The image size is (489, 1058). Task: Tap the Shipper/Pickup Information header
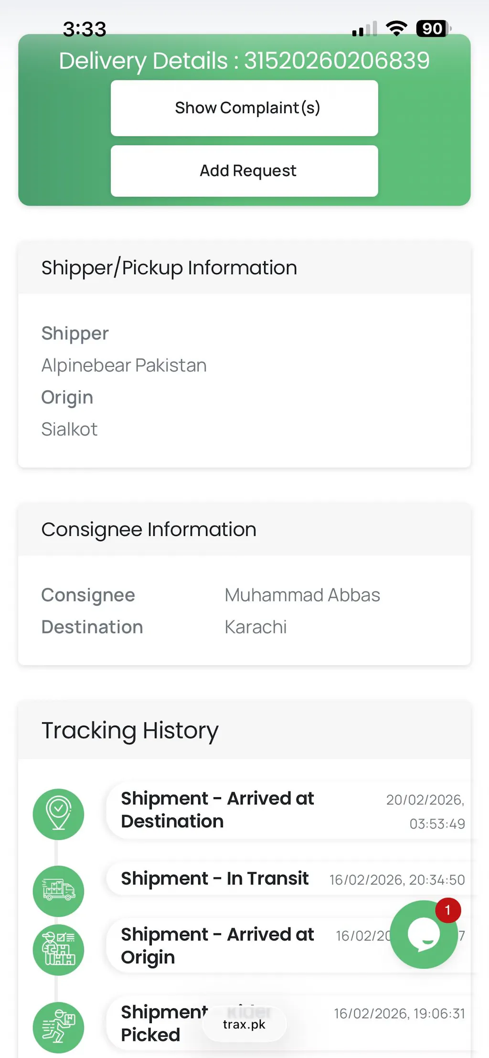click(169, 268)
